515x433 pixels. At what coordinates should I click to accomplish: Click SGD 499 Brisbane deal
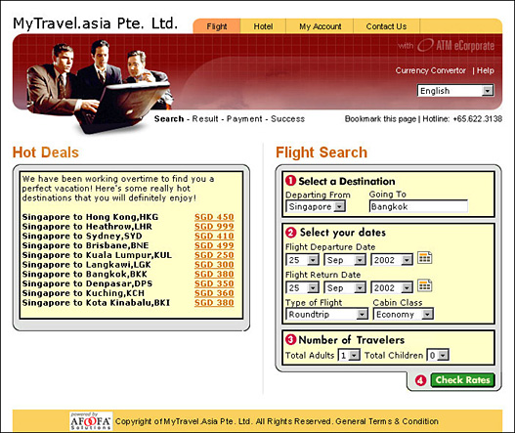pyautogui.click(x=214, y=245)
